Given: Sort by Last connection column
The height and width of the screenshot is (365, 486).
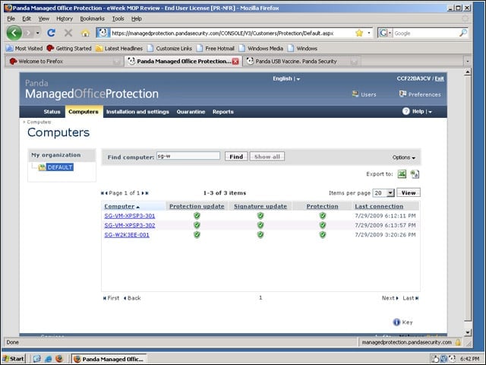Looking at the screenshot, I should tap(379, 206).
